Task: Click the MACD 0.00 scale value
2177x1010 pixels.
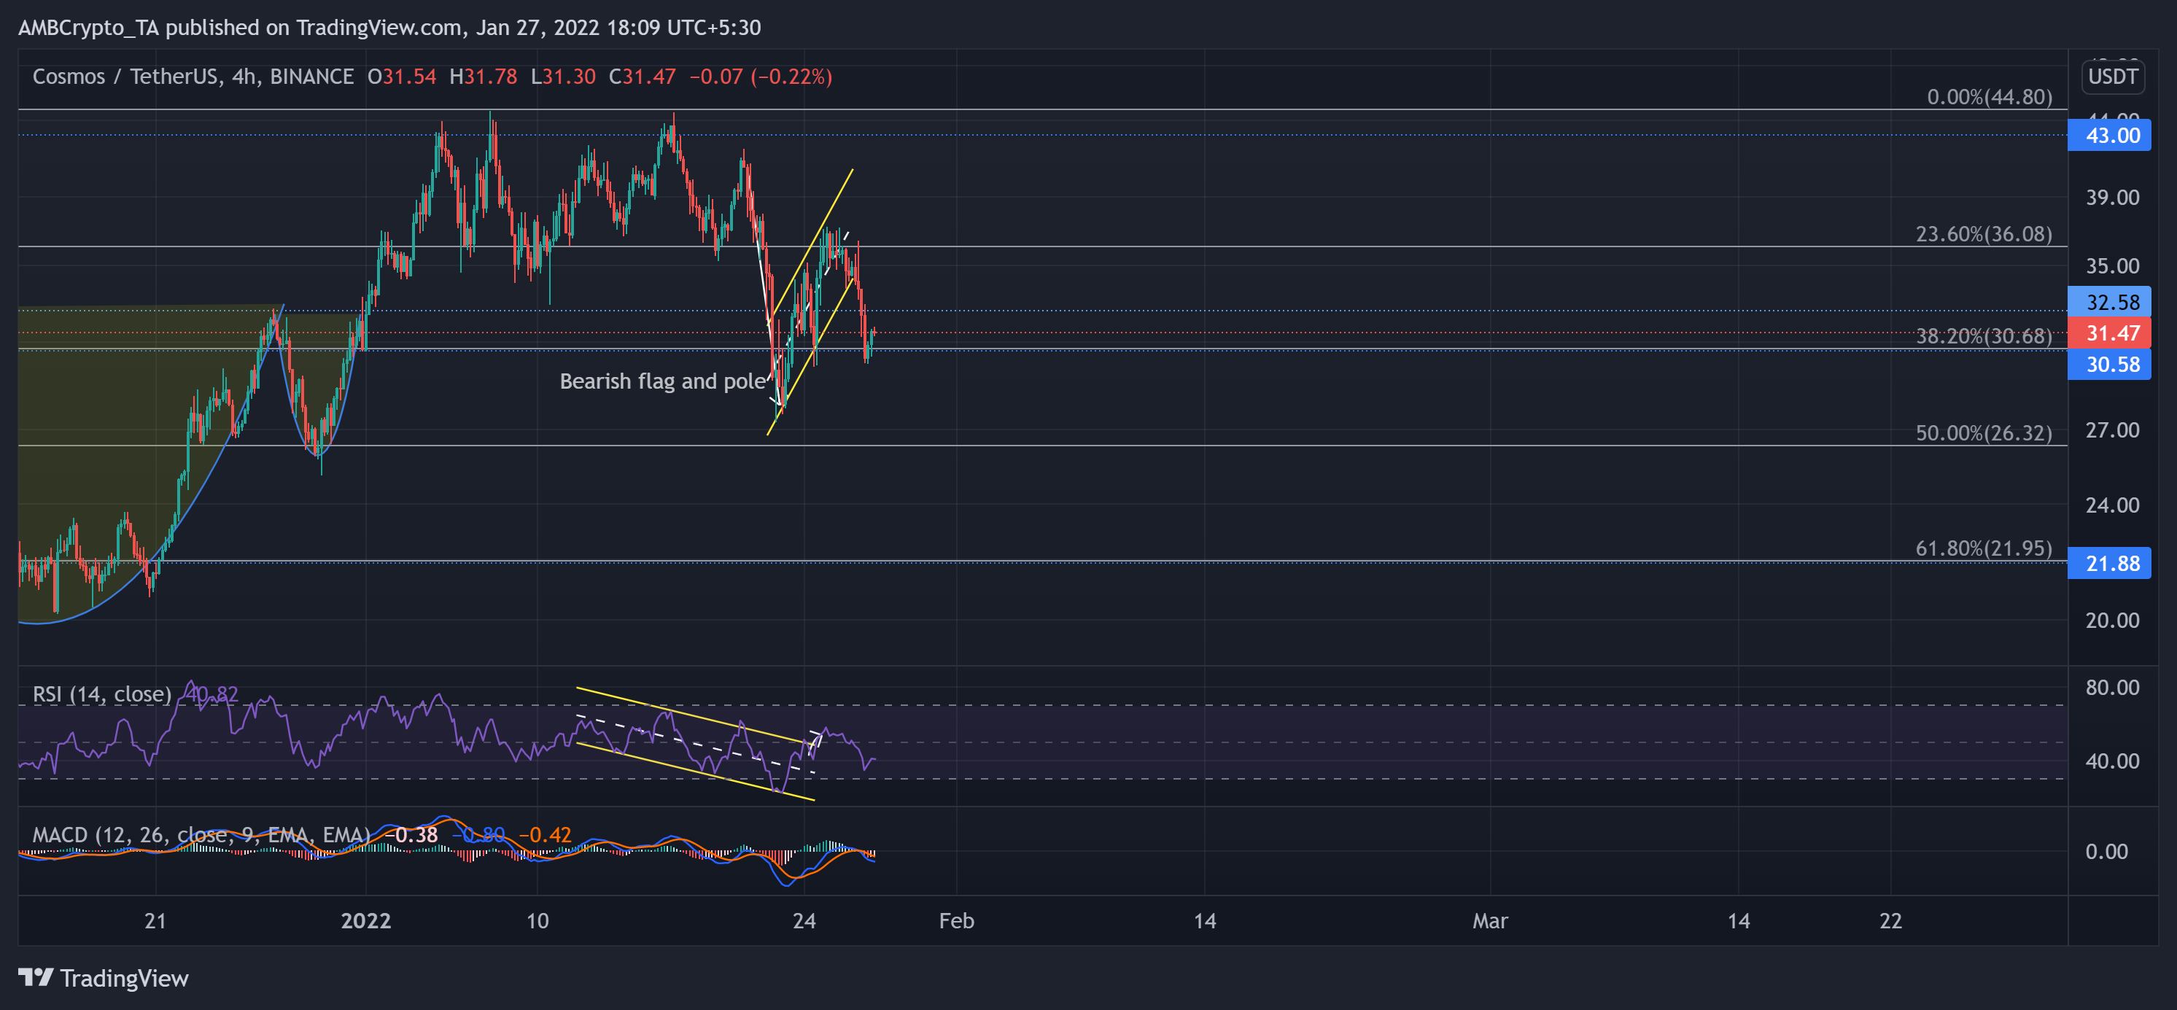Action: [x=2106, y=851]
